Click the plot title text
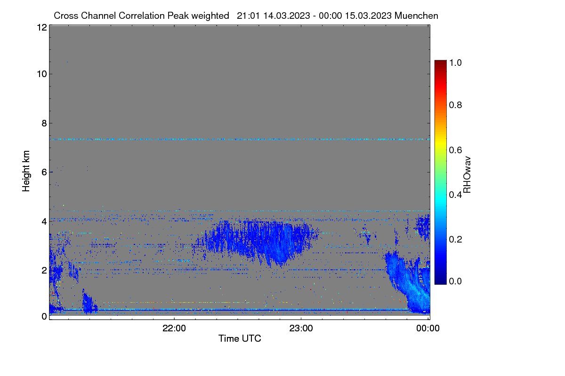565x376 pixels. [246, 16]
